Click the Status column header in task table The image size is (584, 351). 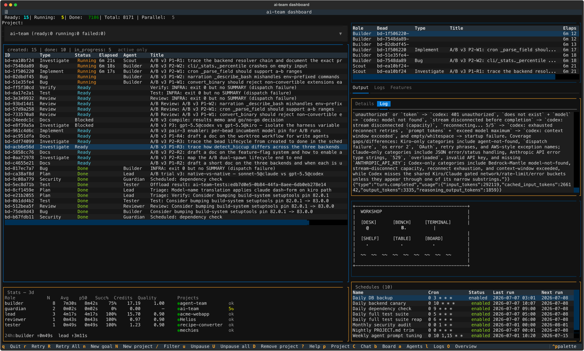click(82, 55)
